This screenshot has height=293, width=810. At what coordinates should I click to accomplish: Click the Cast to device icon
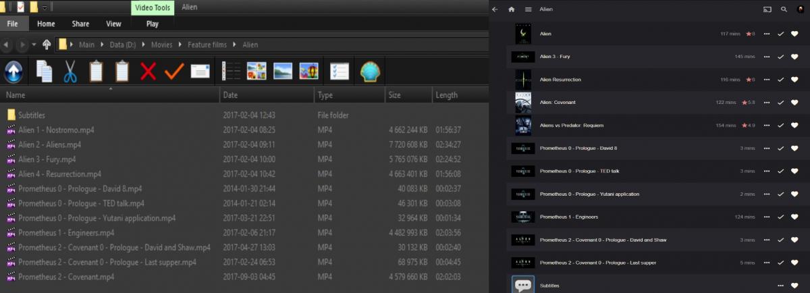767,9
